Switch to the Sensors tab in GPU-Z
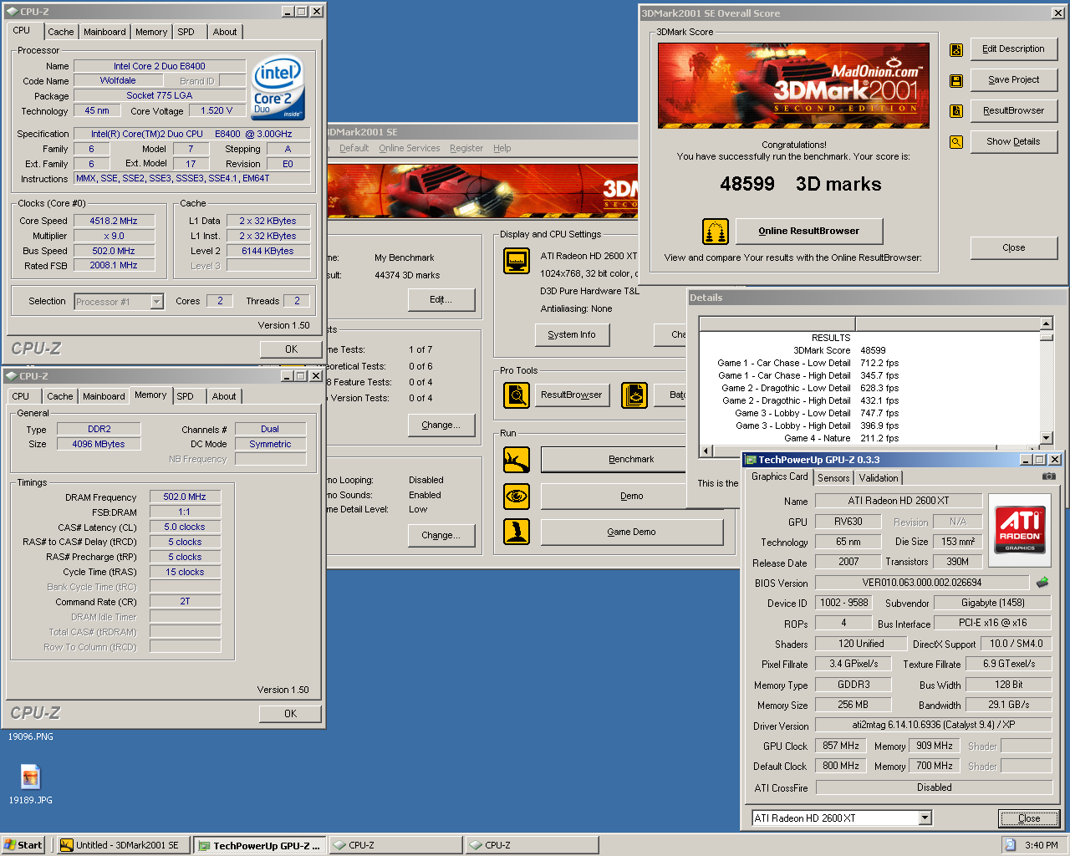Screen dimensions: 1070x856 [833, 478]
